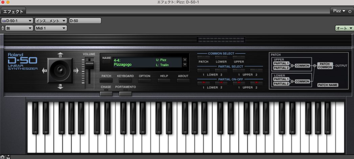The height and width of the screenshot is (159, 354).
Task: Select Lower 1 in Partial Select
Action: click(204, 71)
